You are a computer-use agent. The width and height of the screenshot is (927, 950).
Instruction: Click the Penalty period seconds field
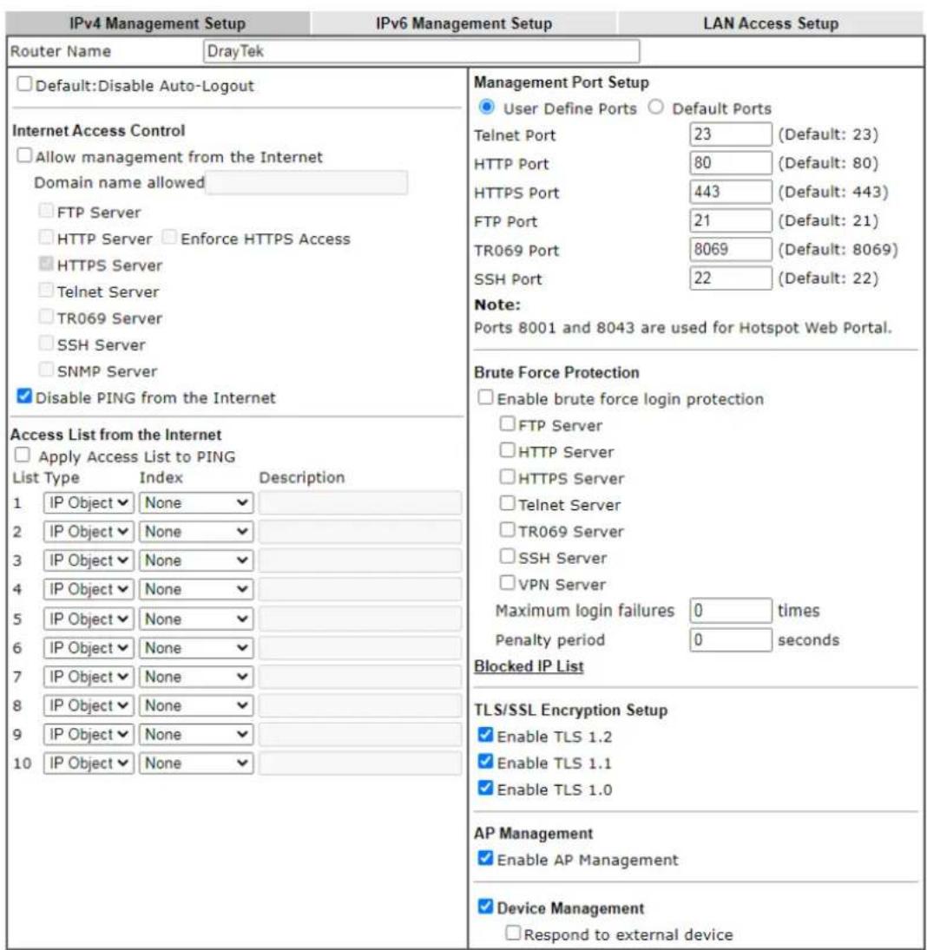(x=731, y=639)
